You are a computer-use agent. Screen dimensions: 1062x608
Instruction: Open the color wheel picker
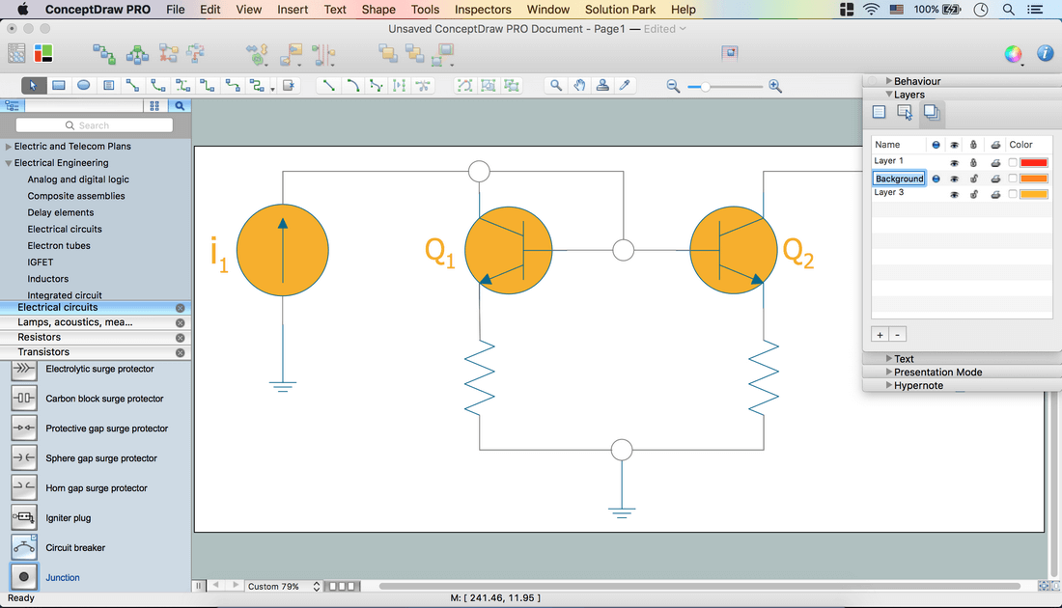click(x=1013, y=54)
